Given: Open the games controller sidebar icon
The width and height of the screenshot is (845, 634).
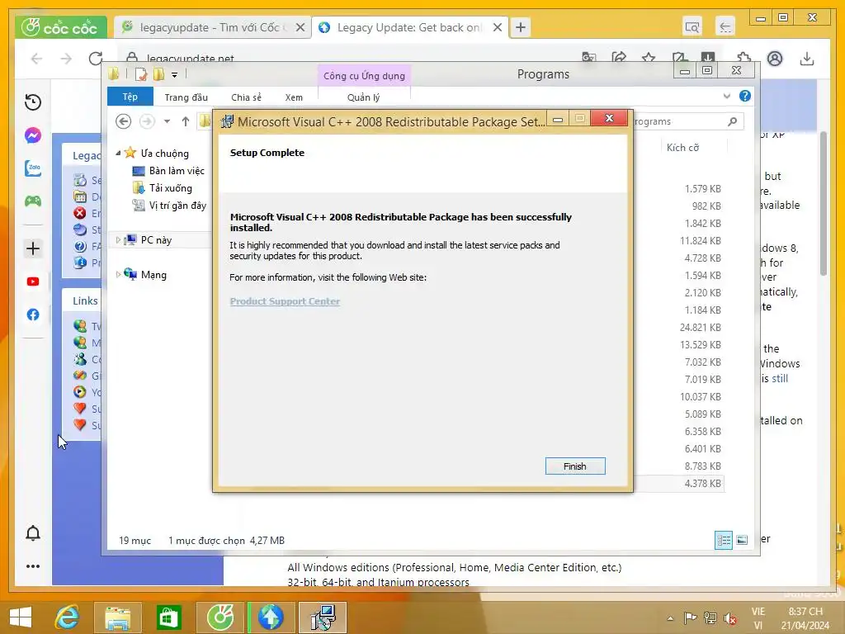Looking at the screenshot, I should coord(33,201).
